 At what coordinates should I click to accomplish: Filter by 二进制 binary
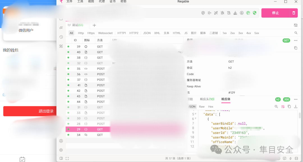(214, 33)
